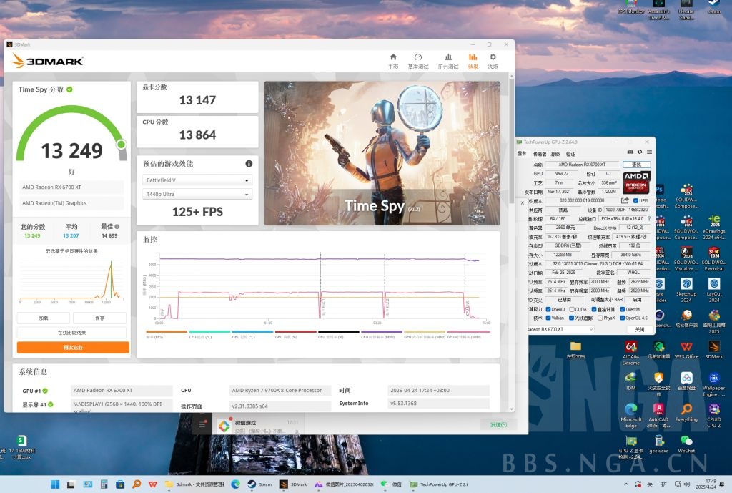Open the geek.exe desktop icon
This screenshot has width=732, height=493.
click(x=658, y=444)
